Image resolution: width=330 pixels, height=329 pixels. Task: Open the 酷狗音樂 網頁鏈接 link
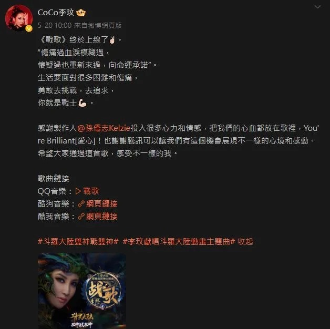[x=97, y=204]
